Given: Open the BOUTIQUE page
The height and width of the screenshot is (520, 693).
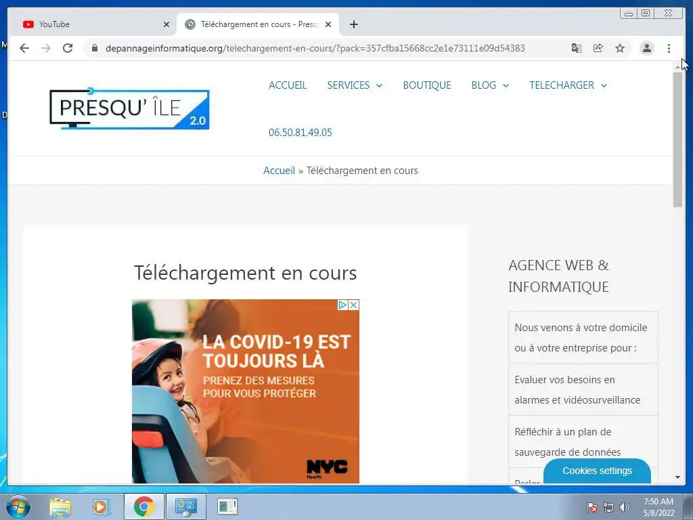Looking at the screenshot, I should point(427,85).
